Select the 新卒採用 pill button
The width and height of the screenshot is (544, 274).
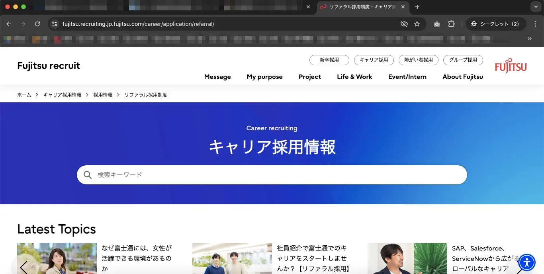point(329,60)
